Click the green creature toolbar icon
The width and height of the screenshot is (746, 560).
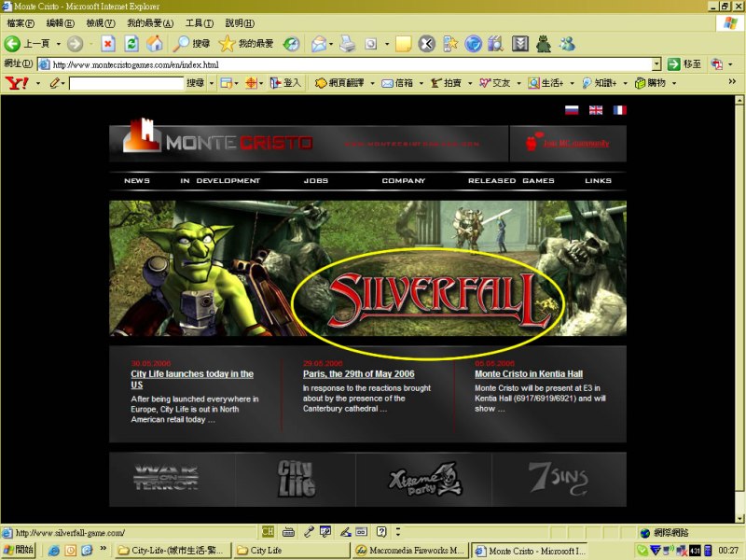(544, 44)
